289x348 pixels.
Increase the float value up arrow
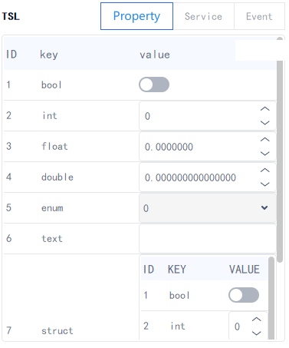click(x=264, y=140)
